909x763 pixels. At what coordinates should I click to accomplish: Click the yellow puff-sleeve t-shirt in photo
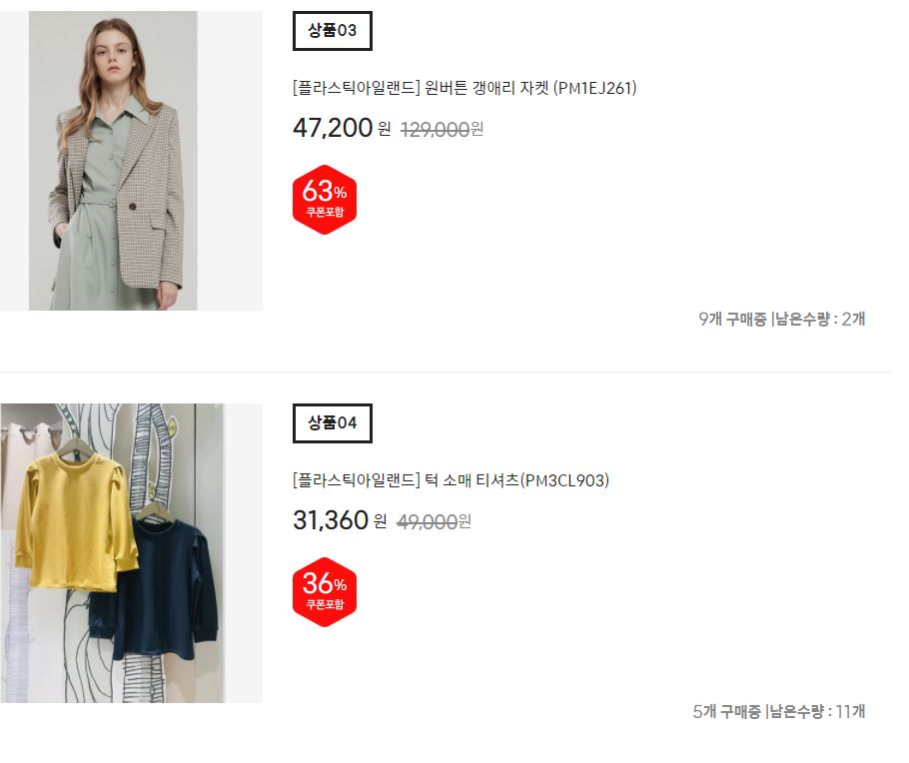(75, 521)
